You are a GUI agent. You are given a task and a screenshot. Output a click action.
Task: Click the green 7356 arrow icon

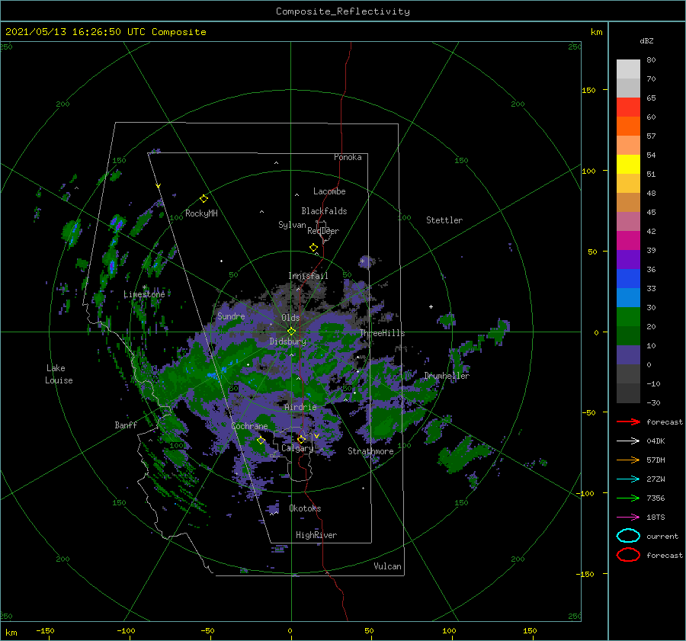click(628, 498)
